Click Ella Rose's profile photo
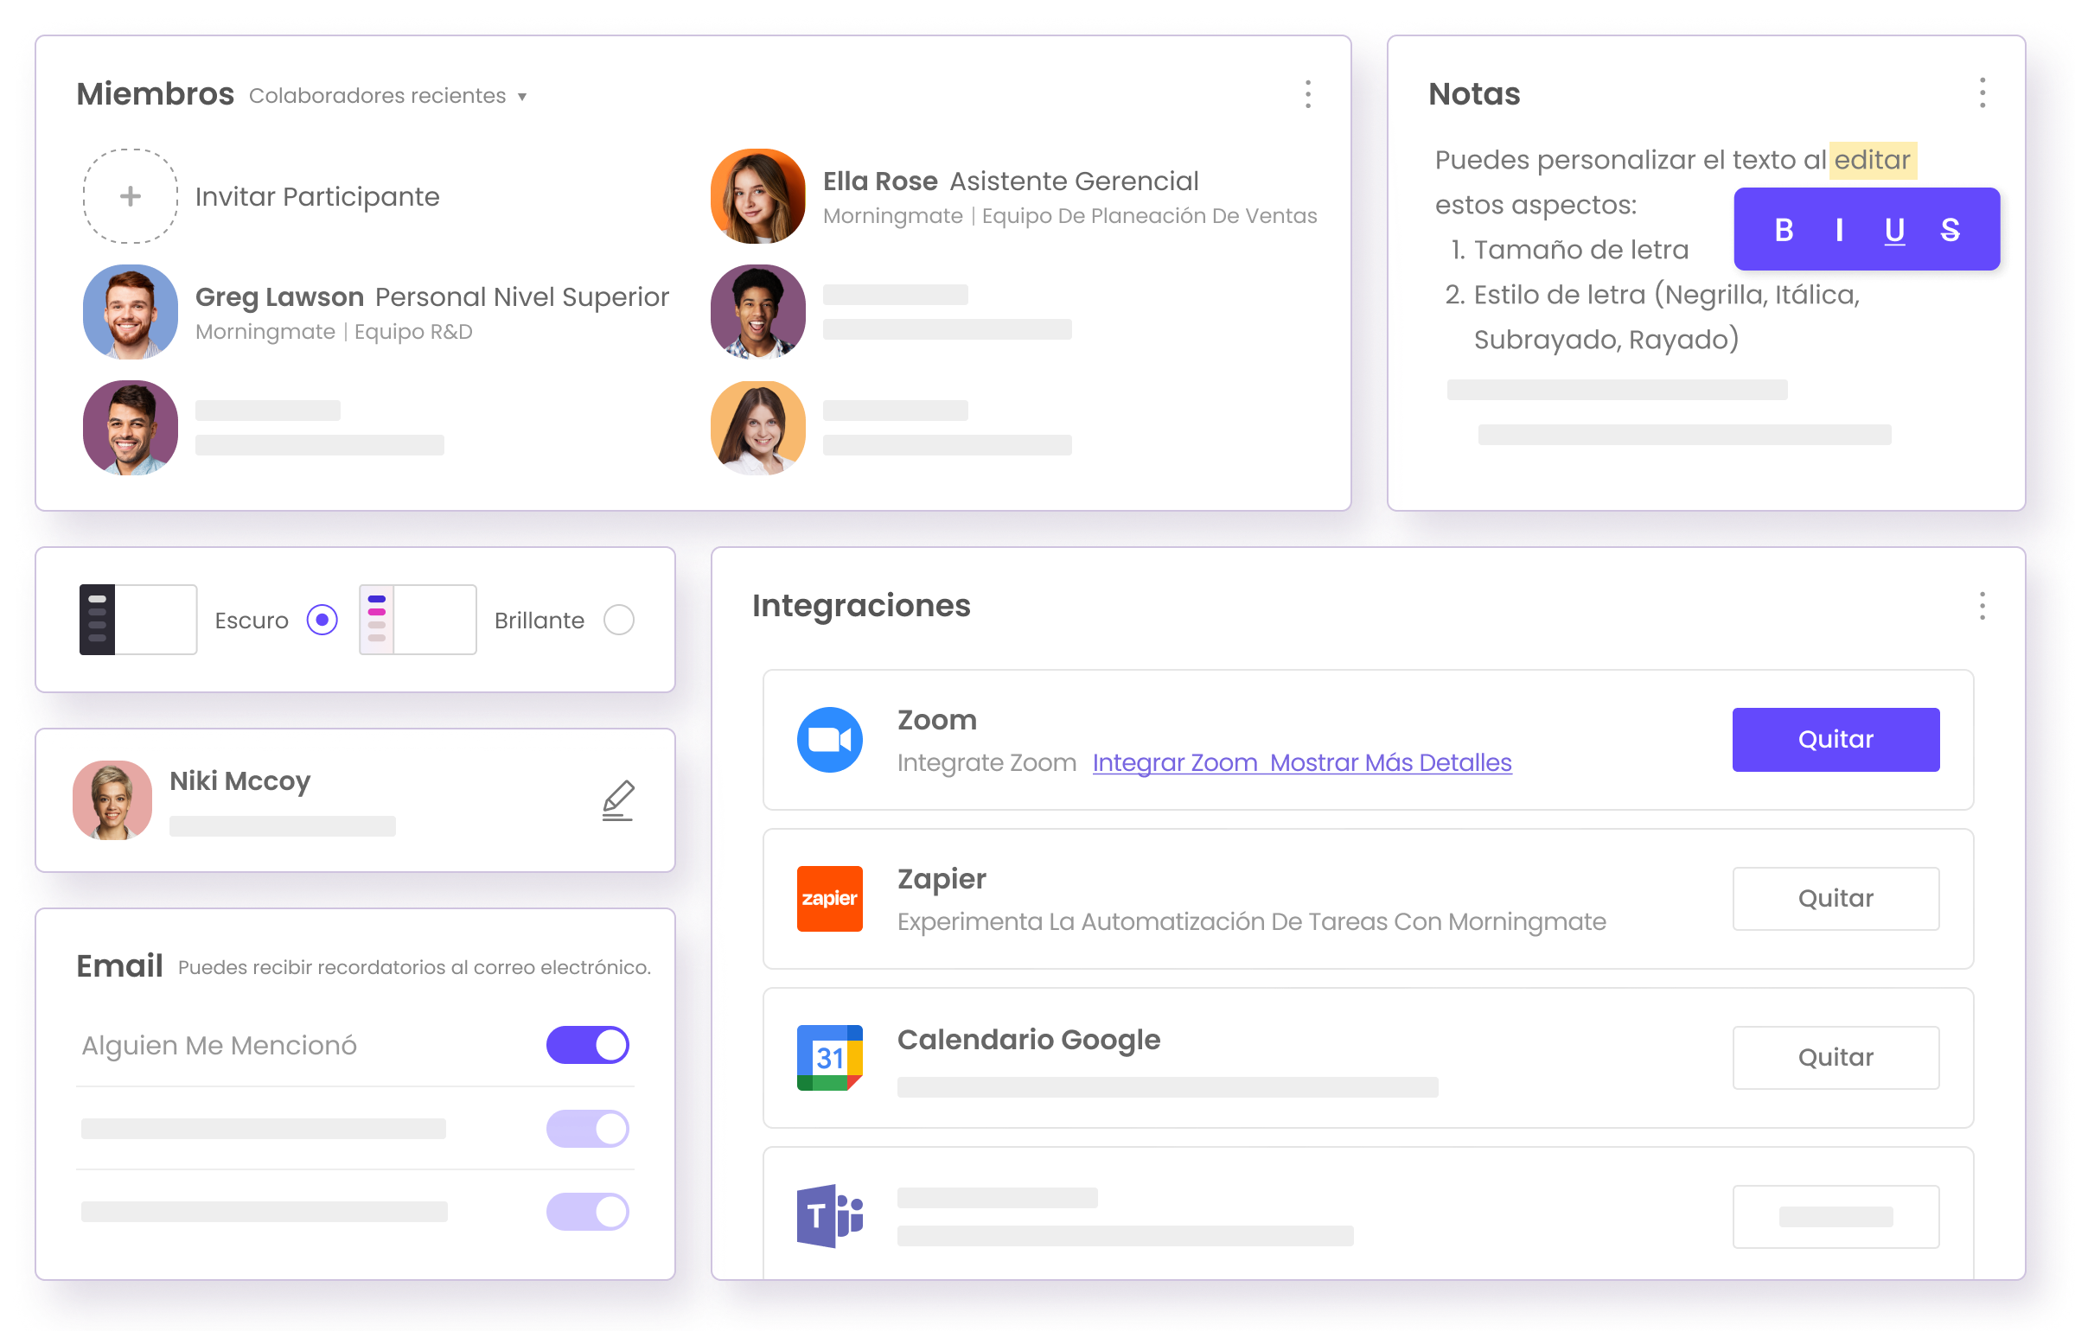 coord(758,196)
